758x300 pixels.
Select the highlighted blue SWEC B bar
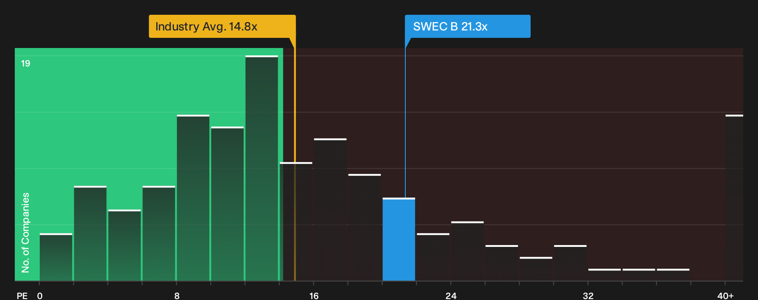pyautogui.click(x=399, y=240)
